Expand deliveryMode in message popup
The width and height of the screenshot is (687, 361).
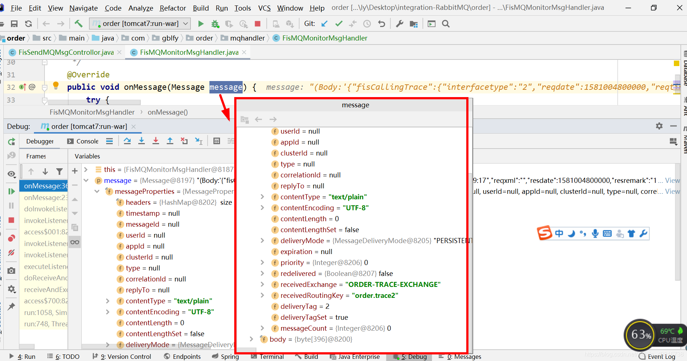(262, 241)
